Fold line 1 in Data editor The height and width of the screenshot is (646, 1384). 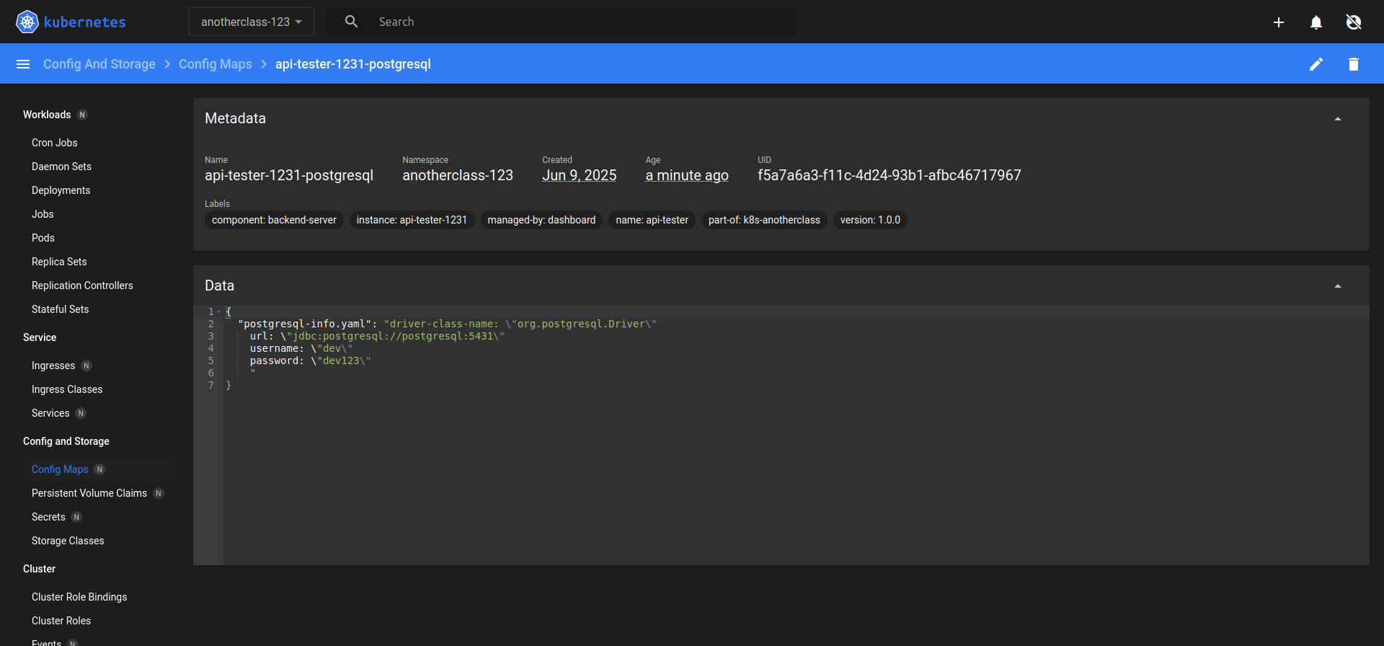pos(219,312)
